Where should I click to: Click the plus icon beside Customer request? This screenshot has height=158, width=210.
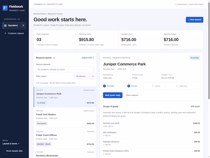tap(5, 33)
